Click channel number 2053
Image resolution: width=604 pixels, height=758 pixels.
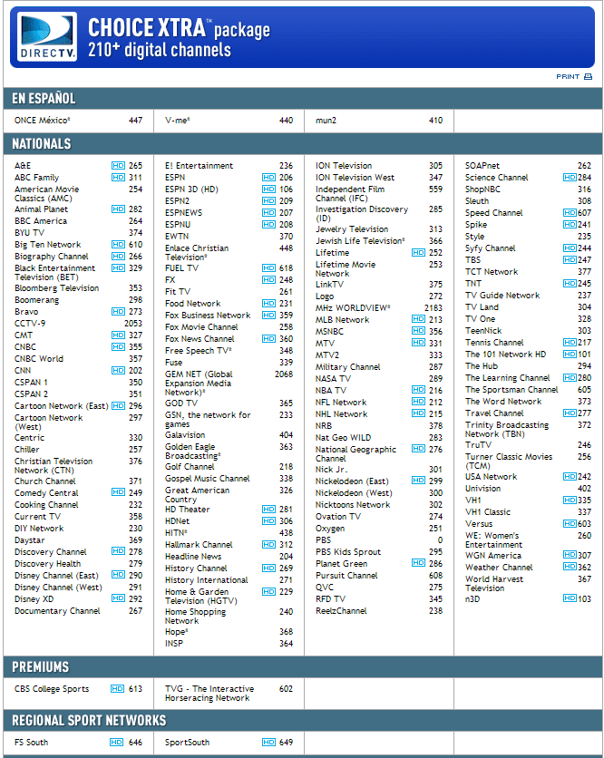[133, 324]
